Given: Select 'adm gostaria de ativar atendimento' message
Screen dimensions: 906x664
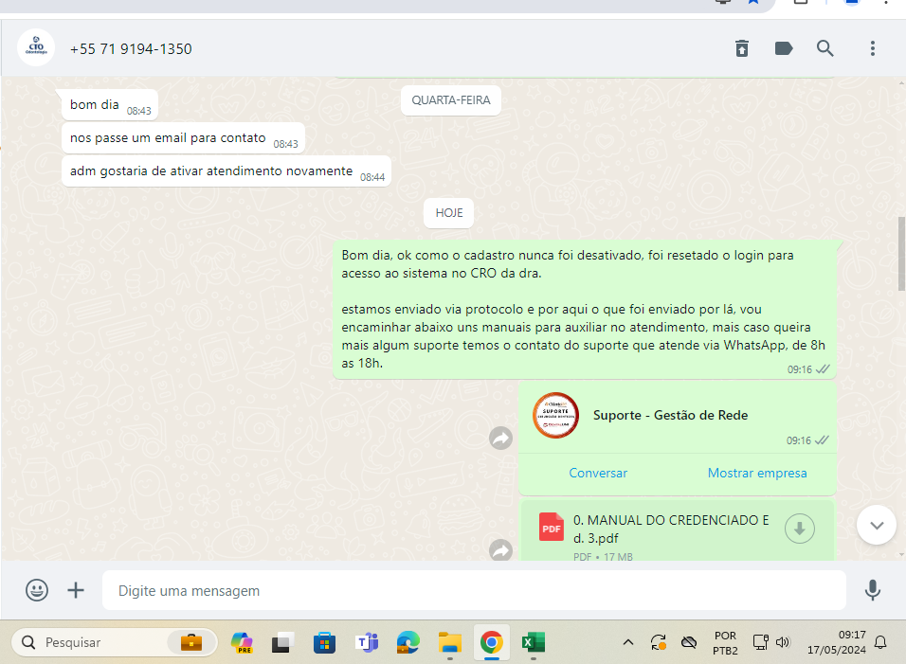Looking at the screenshot, I should (226, 170).
